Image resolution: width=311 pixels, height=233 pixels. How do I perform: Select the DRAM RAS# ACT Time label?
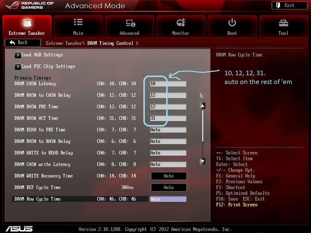pos(36,118)
